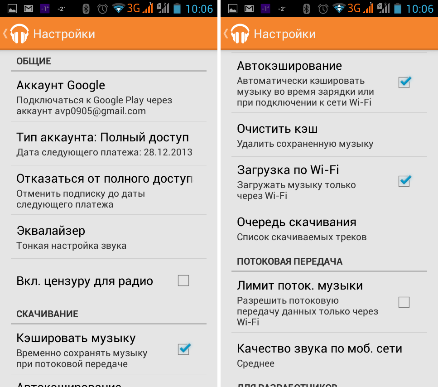Uncheck the Кэшировать музыку checkbox

click(184, 349)
